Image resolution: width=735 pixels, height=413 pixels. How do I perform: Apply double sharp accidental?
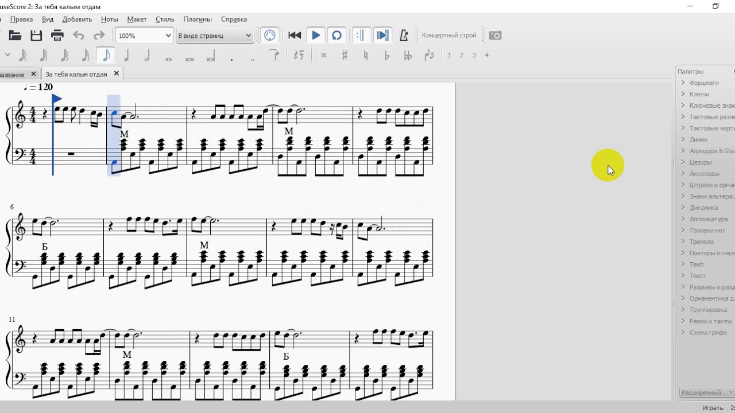[324, 56]
